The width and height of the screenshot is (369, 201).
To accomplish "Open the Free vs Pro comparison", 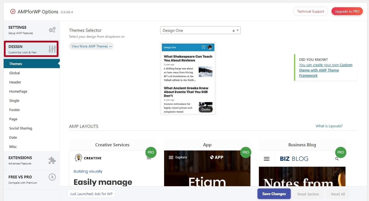I will [x=32, y=180].
